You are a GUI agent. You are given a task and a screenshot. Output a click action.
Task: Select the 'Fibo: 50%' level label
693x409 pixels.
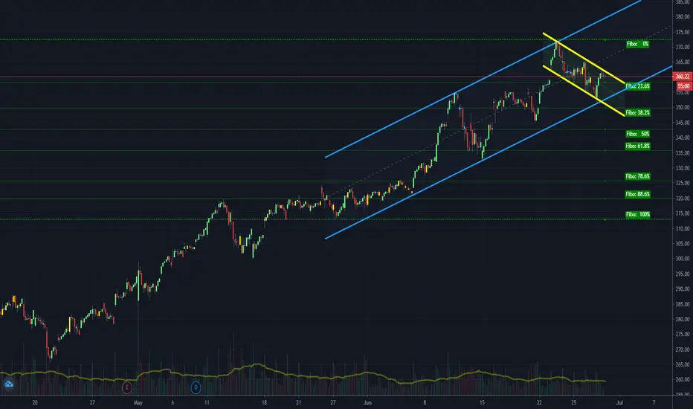[637, 134]
